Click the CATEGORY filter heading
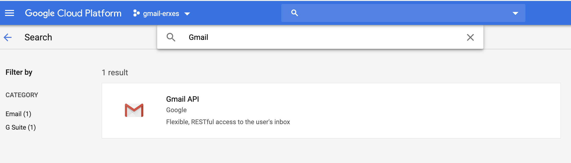This screenshot has height=163, width=571. pos(22,95)
